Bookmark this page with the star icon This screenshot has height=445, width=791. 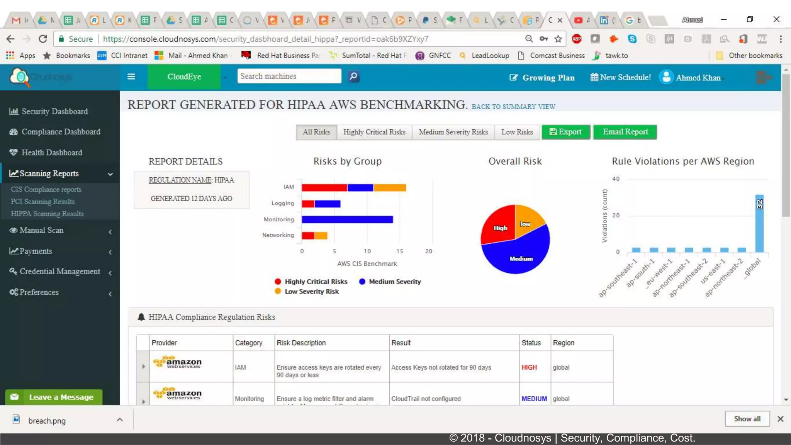point(558,39)
